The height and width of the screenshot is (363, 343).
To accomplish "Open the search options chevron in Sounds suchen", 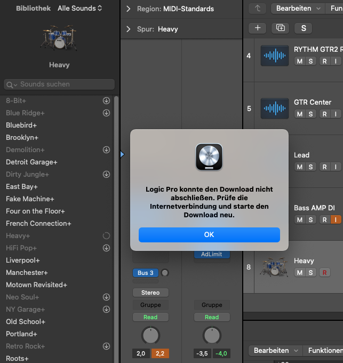I will [15, 85].
